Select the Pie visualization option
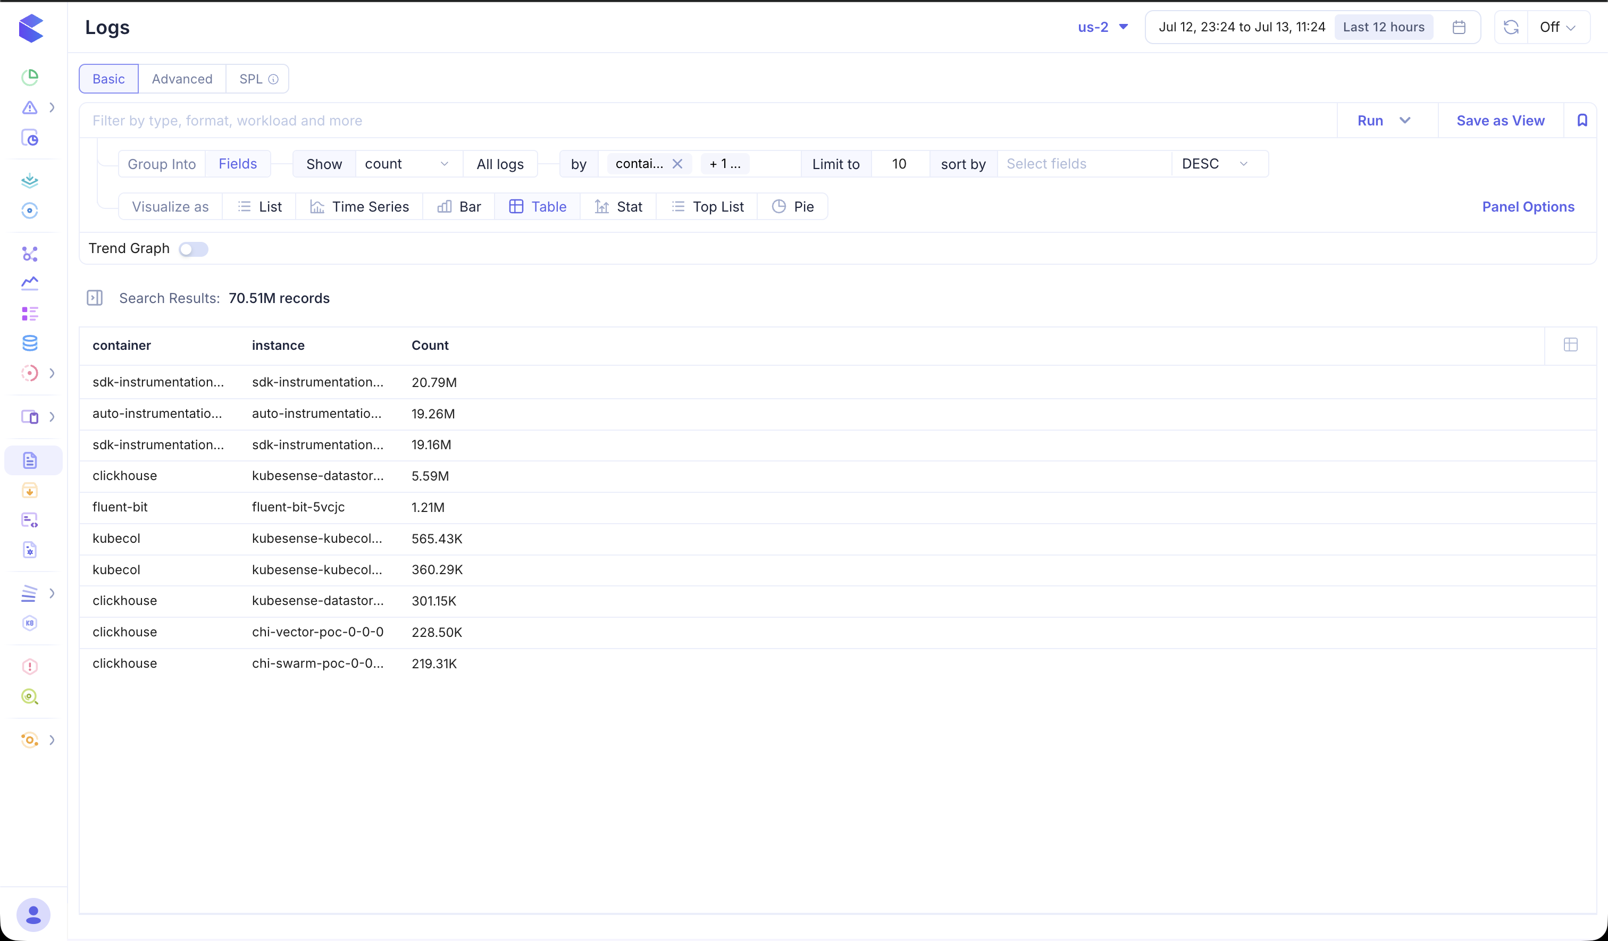The height and width of the screenshot is (941, 1608). tap(792, 207)
